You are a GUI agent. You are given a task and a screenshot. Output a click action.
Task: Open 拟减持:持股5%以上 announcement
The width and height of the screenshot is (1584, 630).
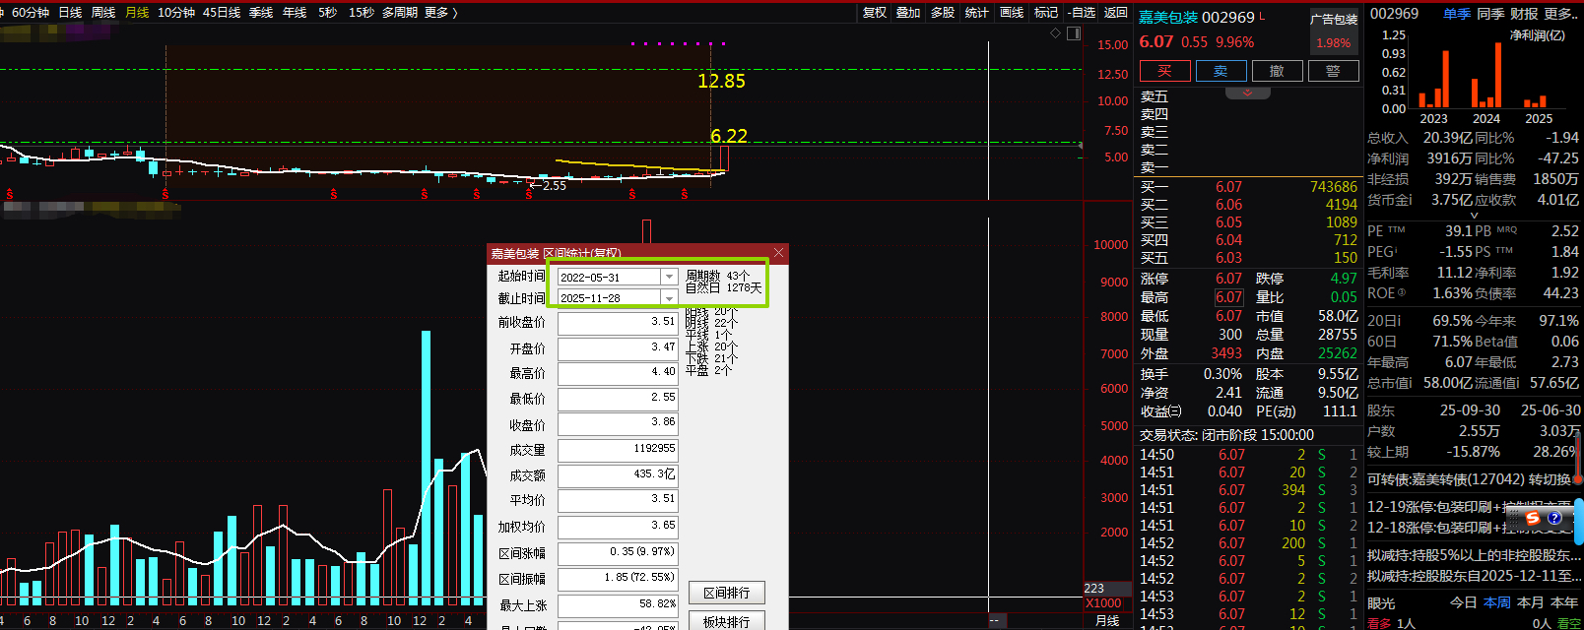coord(1472,555)
